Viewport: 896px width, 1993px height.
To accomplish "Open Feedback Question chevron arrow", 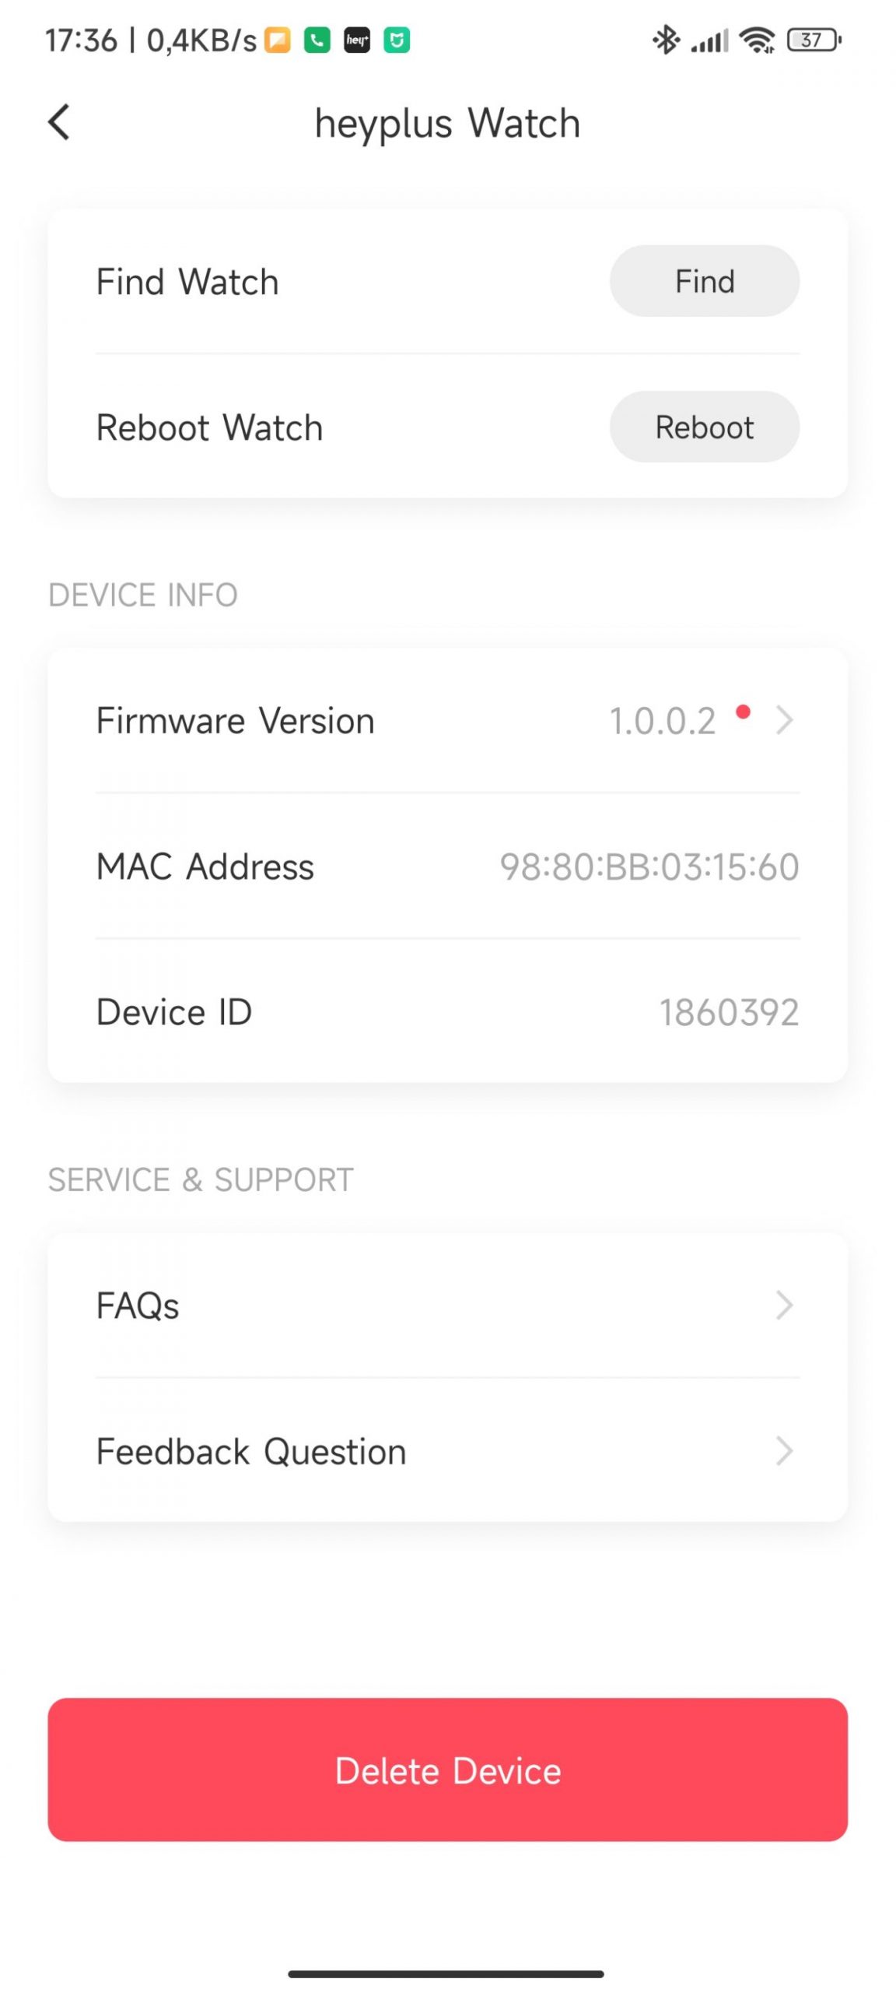I will [x=784, y=1450].
